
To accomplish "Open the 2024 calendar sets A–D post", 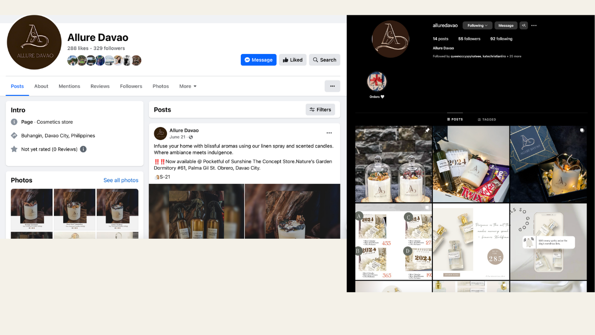I will [394, 241].
